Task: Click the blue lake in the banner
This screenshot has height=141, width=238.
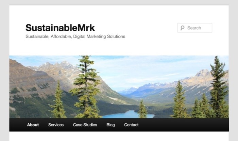Action: 128,115
